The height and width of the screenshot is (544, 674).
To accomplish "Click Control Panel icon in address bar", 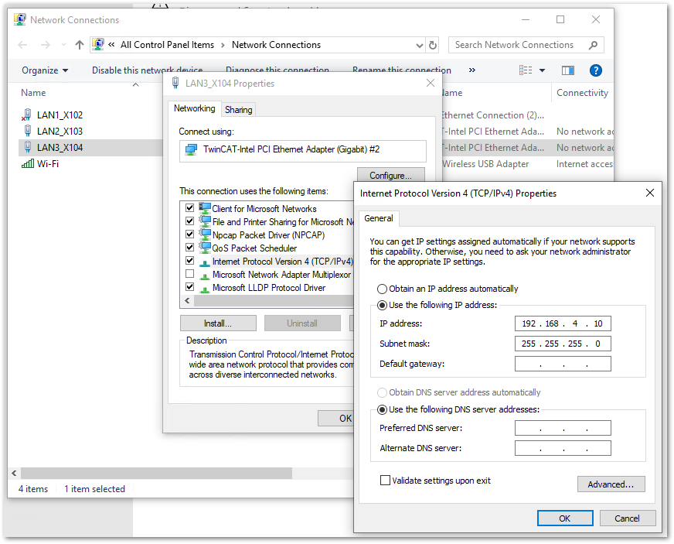I will (x=98, y=44).
